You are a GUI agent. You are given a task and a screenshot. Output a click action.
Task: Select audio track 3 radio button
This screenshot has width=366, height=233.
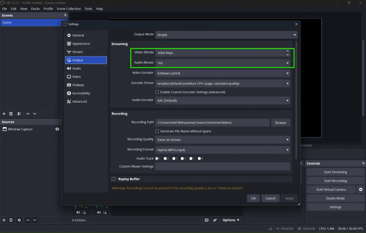(x=174, y=158)
